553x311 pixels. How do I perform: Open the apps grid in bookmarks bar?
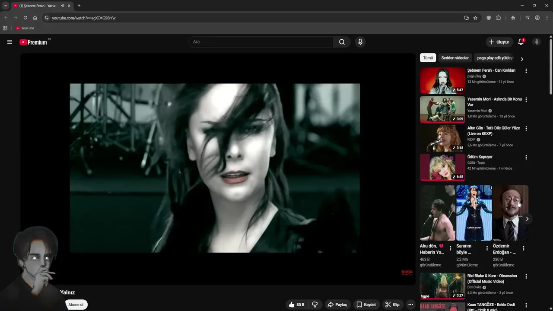click(5, 28)
